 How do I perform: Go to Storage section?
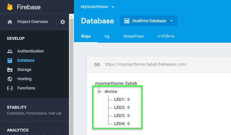tap(24, 70)
